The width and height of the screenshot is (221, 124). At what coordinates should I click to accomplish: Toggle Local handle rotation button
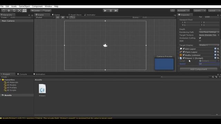(46, 11)
